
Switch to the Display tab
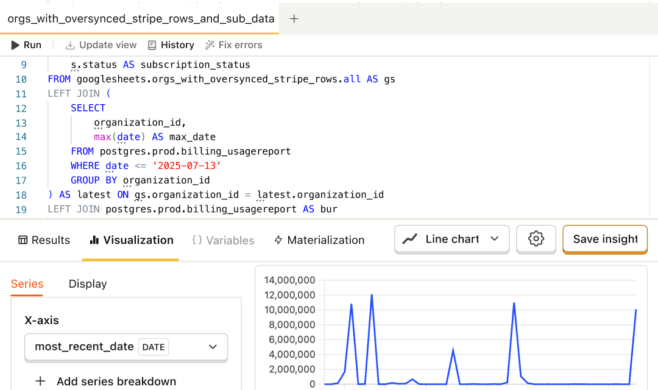pyautogui.click(x=88, y=284)
